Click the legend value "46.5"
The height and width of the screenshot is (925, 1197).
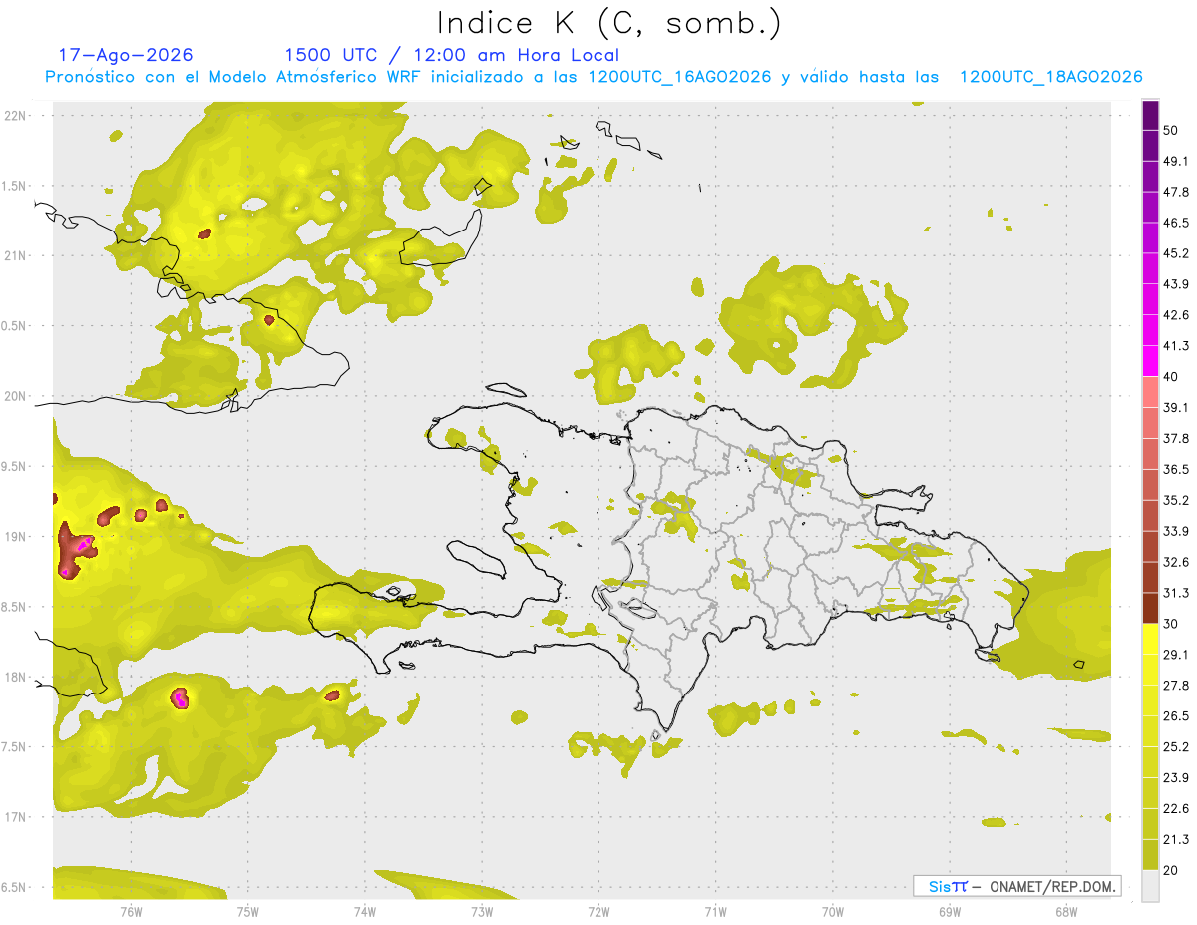click(1176, 223)
